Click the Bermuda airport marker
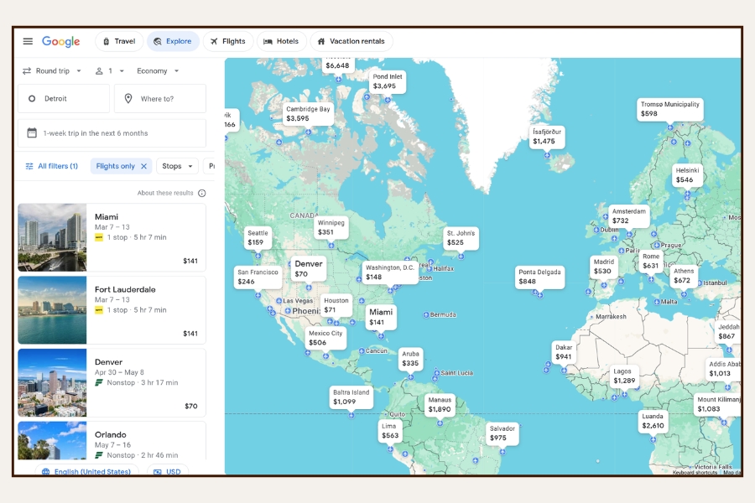This screenshot has height=503, width=755. tap(426, 315)
